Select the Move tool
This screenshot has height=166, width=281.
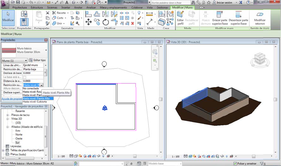(89, 22)
